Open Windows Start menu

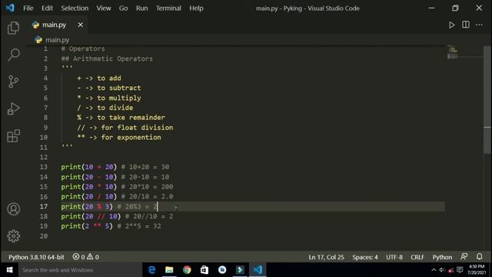9,270
